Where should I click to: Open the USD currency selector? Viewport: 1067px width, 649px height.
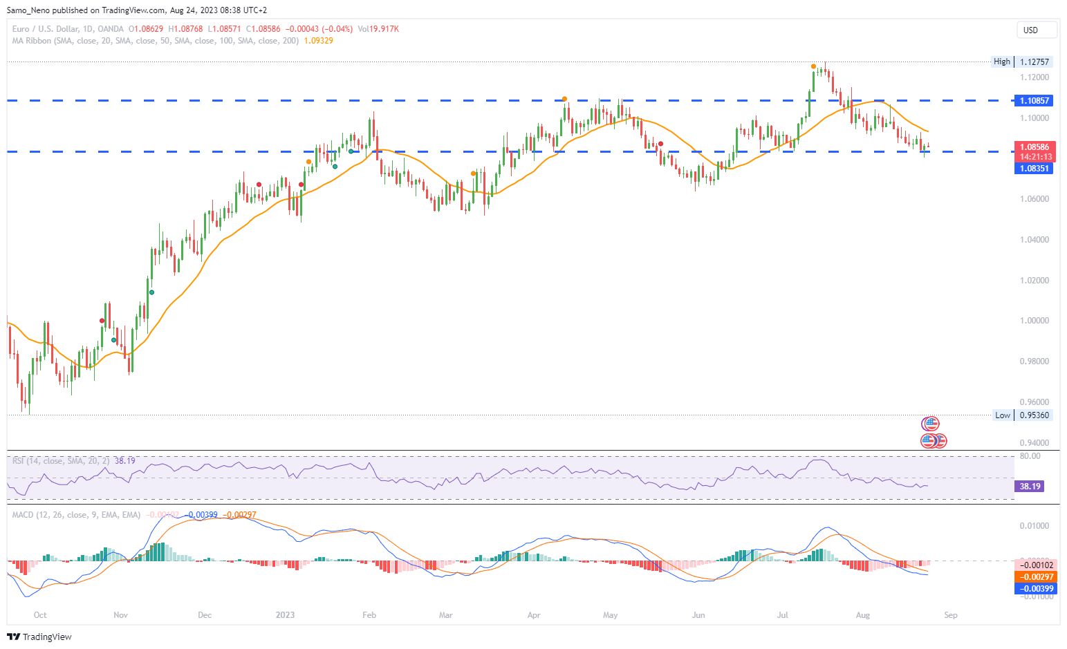1036,30
